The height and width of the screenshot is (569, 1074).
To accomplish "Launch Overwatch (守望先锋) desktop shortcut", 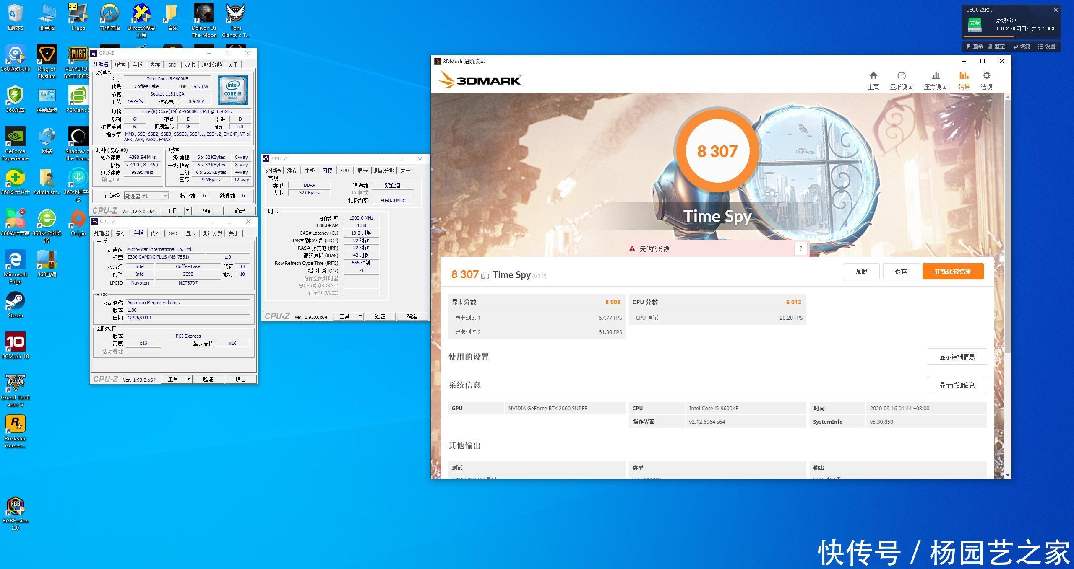I will click(110, 17).
